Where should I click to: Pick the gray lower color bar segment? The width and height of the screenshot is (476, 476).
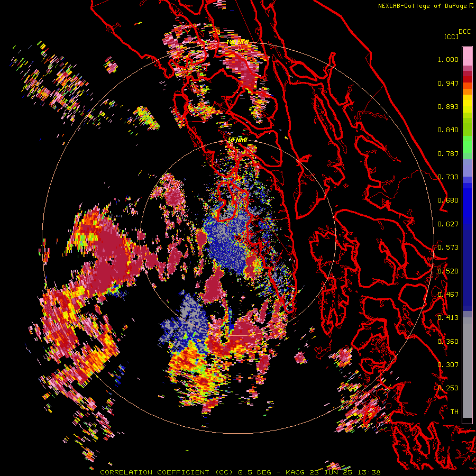(x=467, y=368)
